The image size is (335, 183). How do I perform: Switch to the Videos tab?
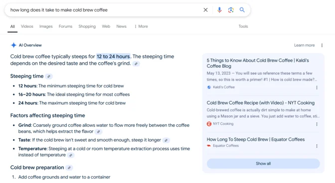tap(27, 26)
